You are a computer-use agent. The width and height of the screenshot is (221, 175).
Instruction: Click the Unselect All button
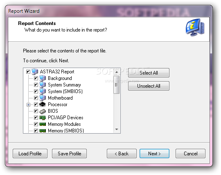(149, 86)
